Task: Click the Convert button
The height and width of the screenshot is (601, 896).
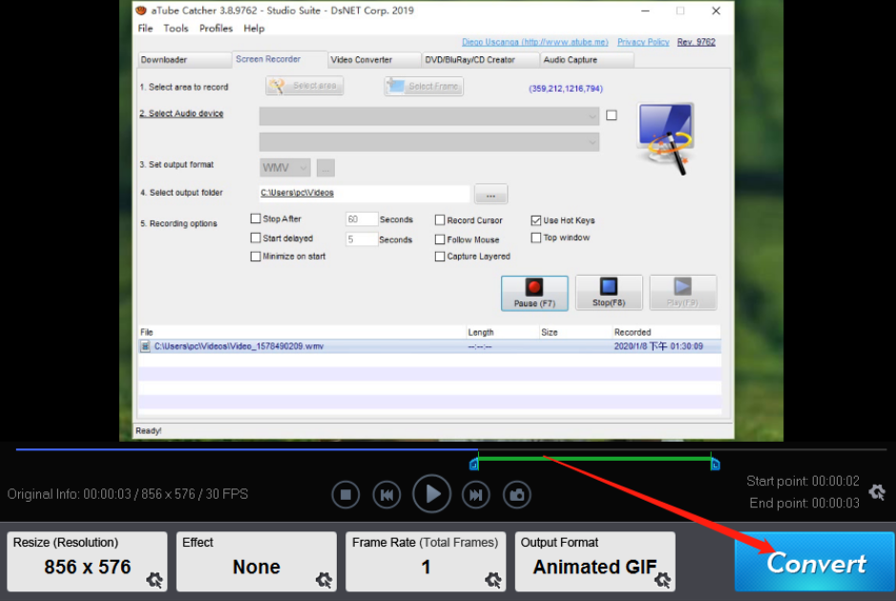Action: (x=814, y=562)
